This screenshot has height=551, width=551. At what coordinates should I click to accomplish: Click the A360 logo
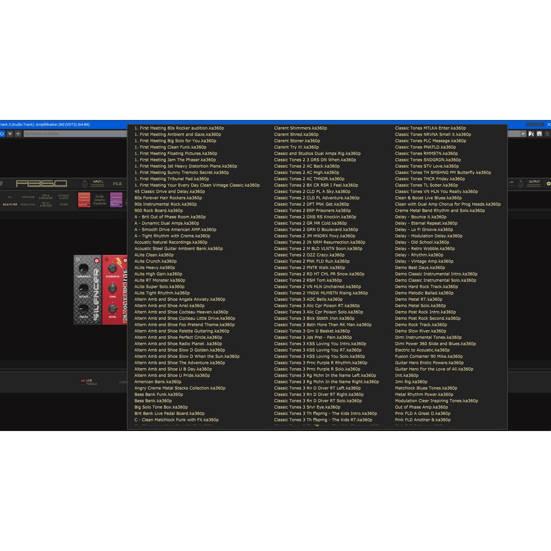point(41,183)
